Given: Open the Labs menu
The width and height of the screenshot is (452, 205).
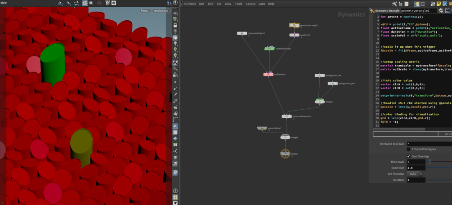Looking at the screenshot, I should [x=261, y=4].
